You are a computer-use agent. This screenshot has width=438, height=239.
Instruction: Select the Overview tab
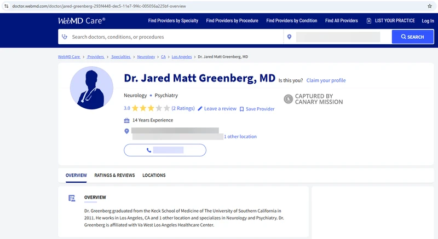click(x=76, y=175)
